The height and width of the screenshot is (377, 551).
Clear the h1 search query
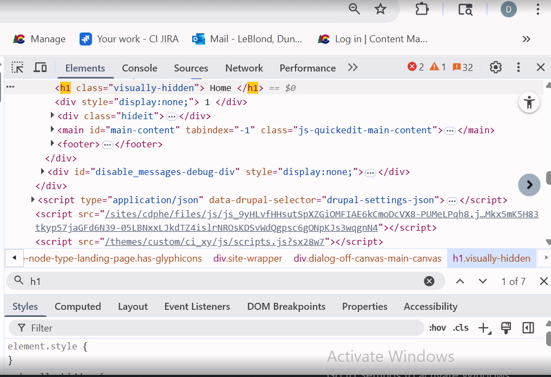click(x=429, y=281)
